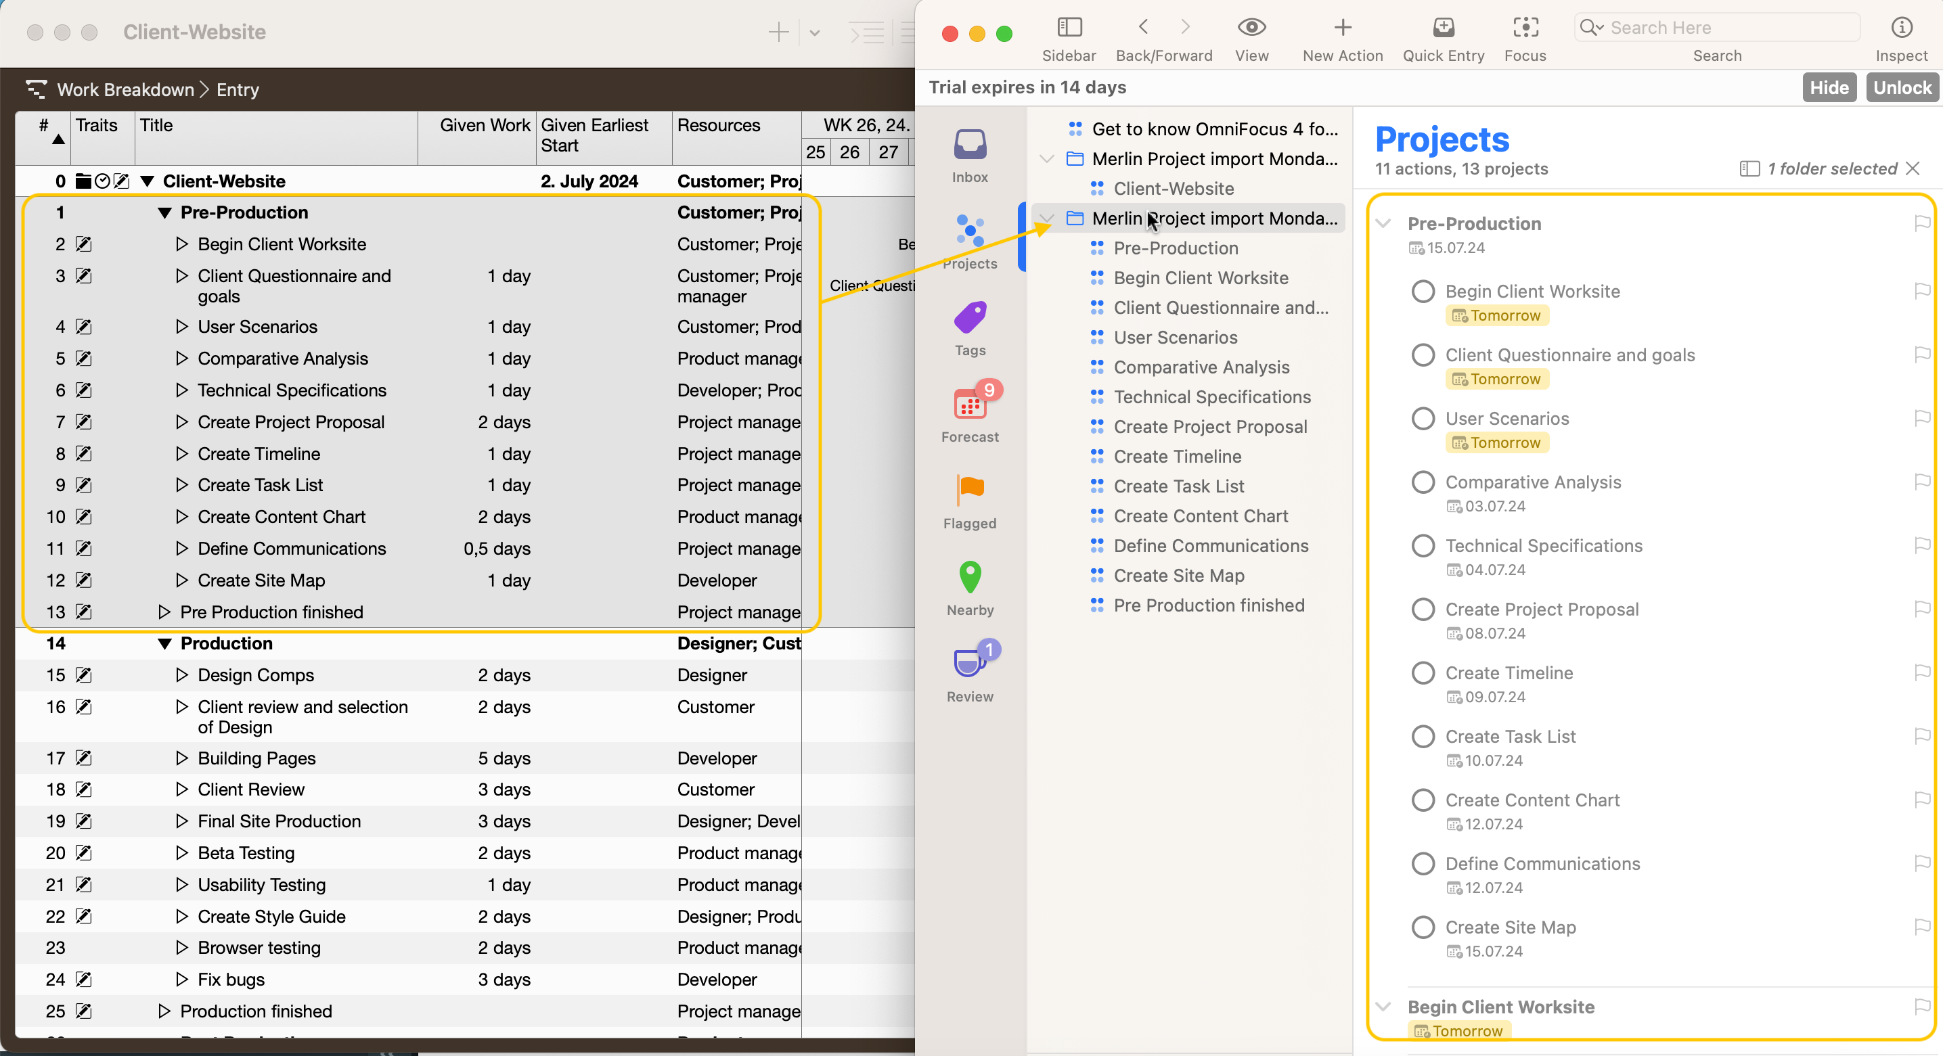Add a New Action with plus icon
The width and height of the screenshot is (1943, 1056).
click(1343, 28)
